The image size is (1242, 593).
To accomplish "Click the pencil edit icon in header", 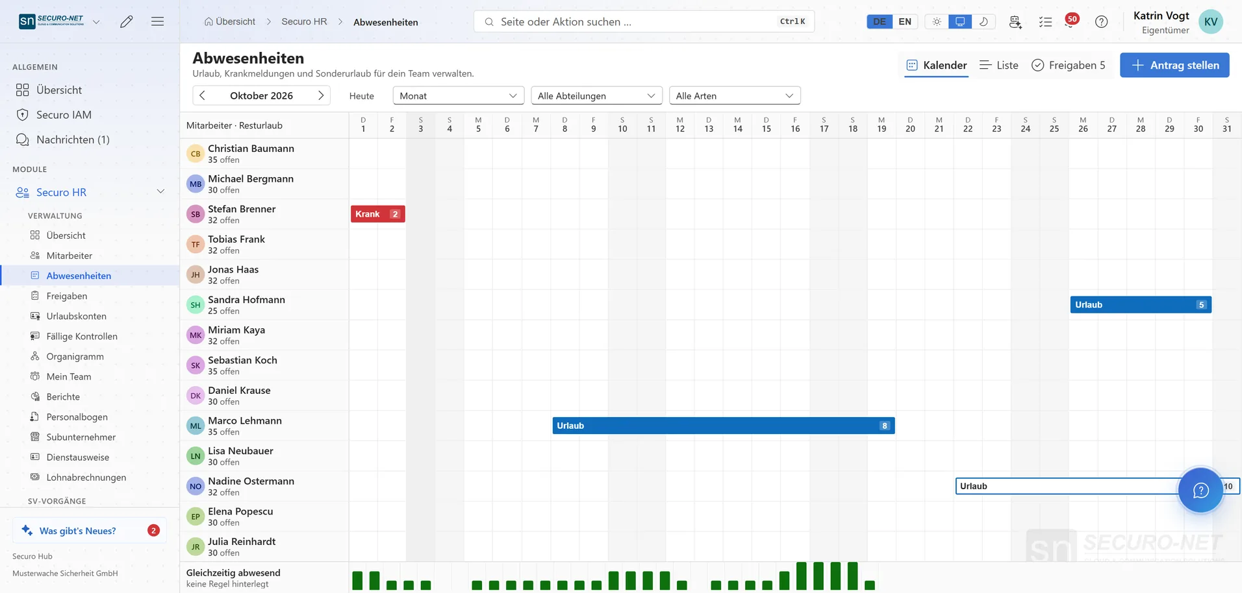I will pyautogui.click(x=127, y=21).
